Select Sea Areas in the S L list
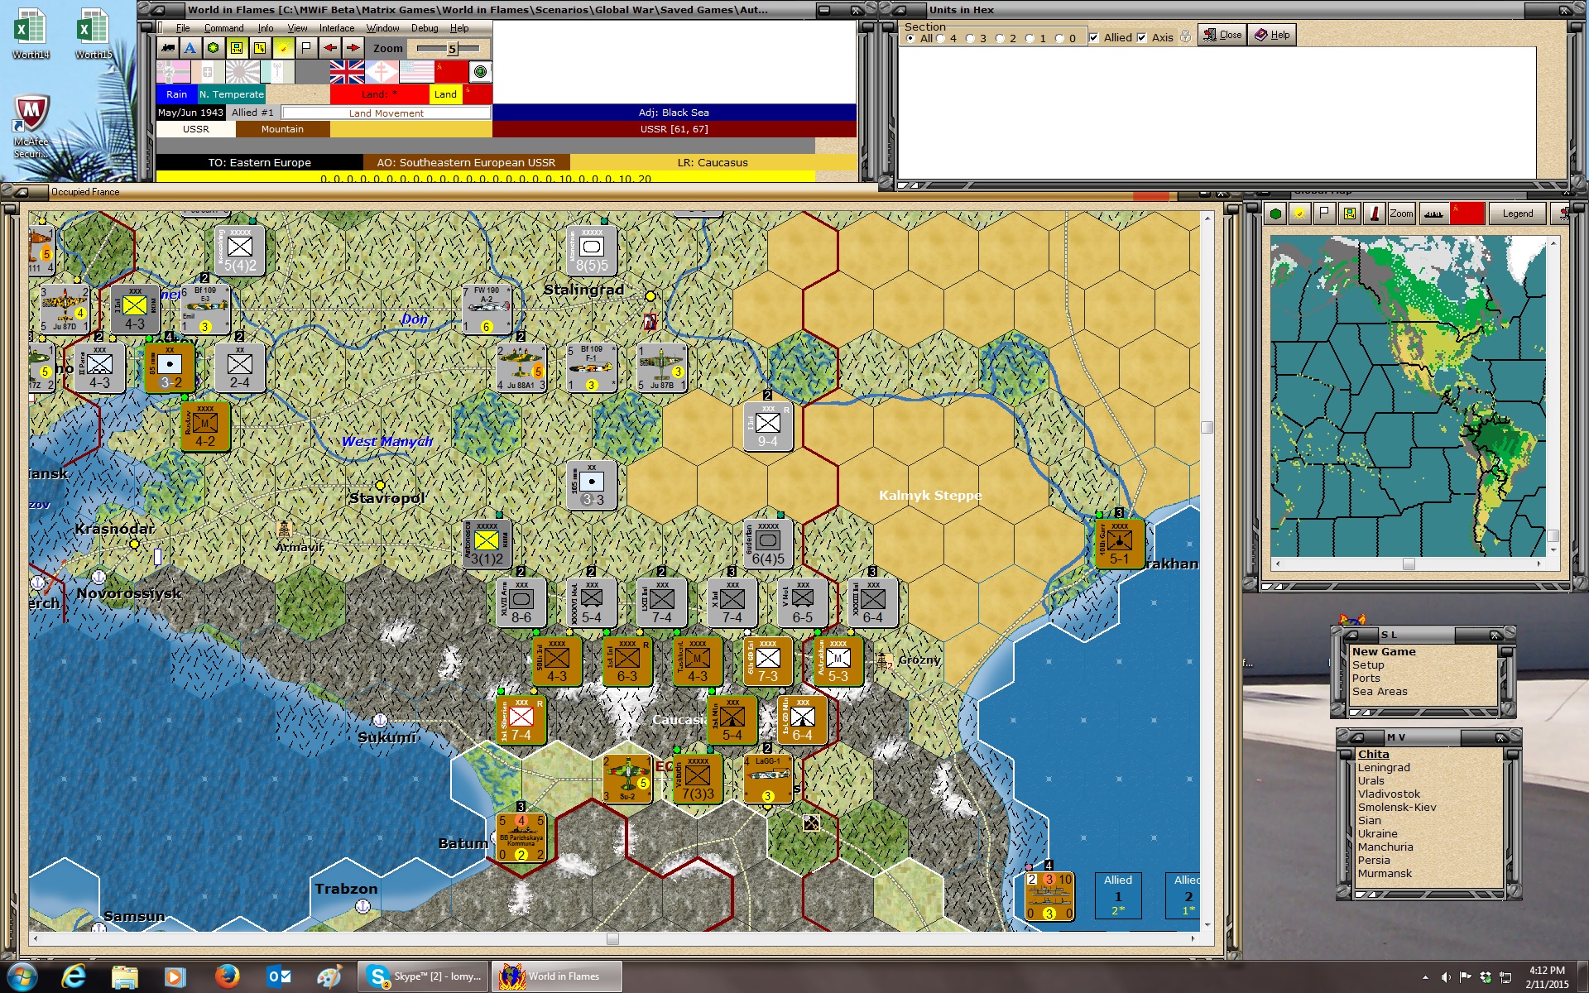The height and width of the screenshot is (993, 1589). coord(1380,691)
